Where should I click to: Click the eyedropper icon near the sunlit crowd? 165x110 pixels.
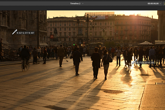(134, 62)
